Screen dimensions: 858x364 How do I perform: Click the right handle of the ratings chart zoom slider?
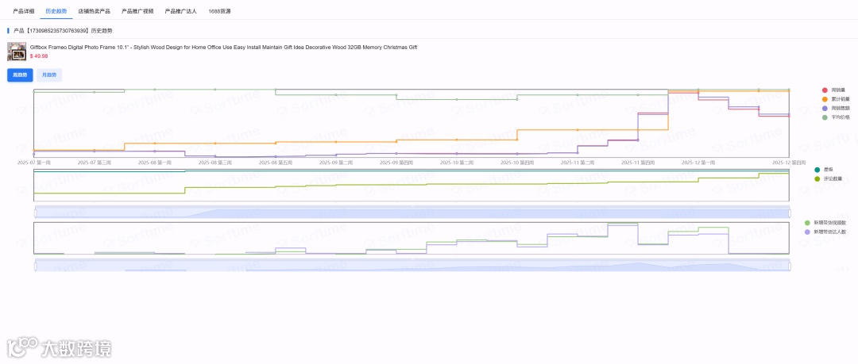click(x=790, y=213)
